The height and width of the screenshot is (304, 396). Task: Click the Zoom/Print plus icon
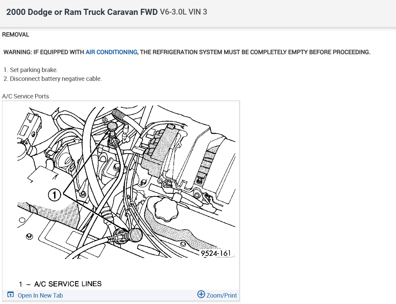[x=201, y=294]
